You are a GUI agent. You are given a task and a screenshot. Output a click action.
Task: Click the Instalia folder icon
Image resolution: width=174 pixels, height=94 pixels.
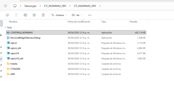point(8,64)
